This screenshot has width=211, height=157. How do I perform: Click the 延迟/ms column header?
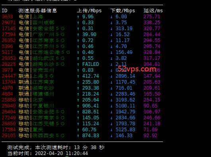153,11
